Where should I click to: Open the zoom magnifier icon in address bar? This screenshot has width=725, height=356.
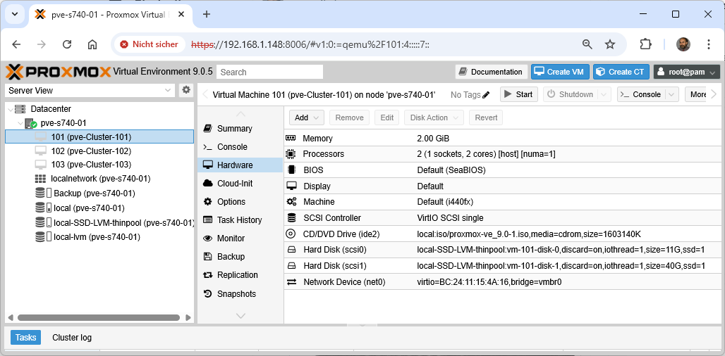pos(587,44)
